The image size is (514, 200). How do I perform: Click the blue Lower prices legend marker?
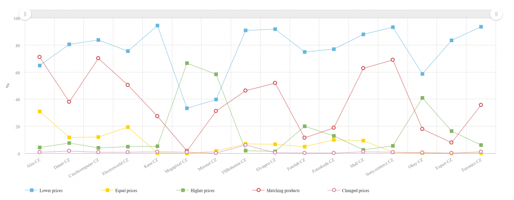pyautogui.click(x=31, y=190)
